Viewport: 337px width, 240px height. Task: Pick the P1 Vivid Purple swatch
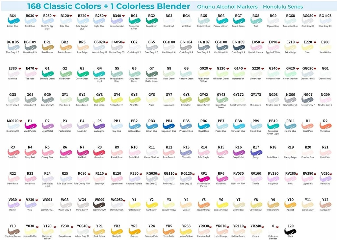pyautogui.click(x=31, y=126)
